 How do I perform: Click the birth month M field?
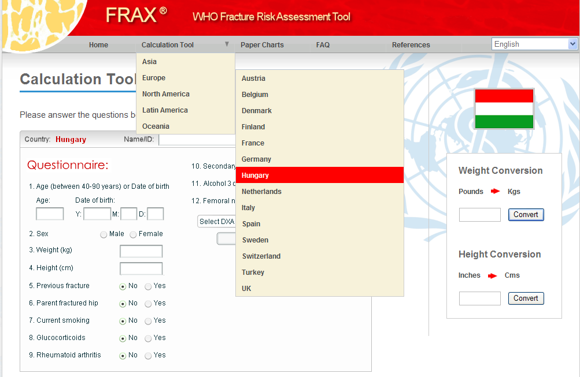tap(129, 214)
